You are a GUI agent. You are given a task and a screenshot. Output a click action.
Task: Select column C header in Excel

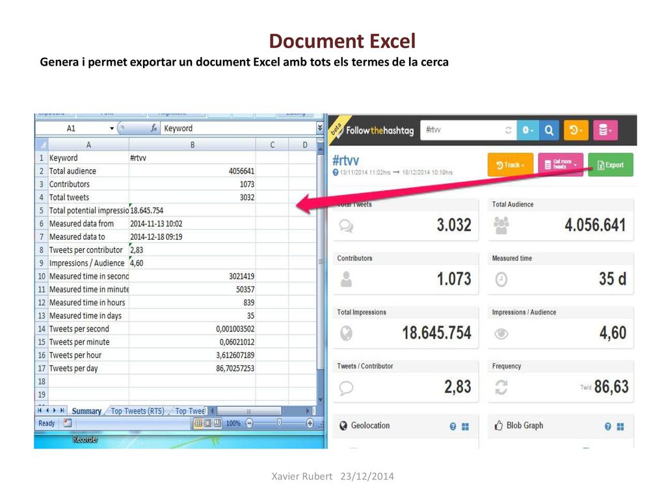273,145
